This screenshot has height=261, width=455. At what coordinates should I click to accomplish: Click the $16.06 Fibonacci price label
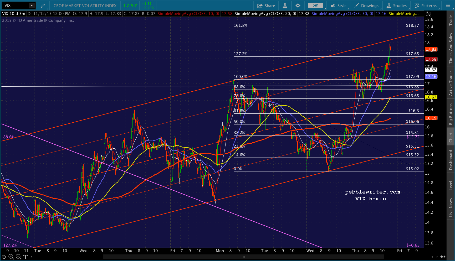[412, 122]
